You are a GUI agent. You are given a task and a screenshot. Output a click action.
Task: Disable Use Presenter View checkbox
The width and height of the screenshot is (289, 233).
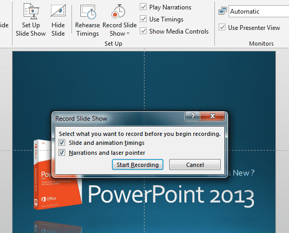[222, 27]
